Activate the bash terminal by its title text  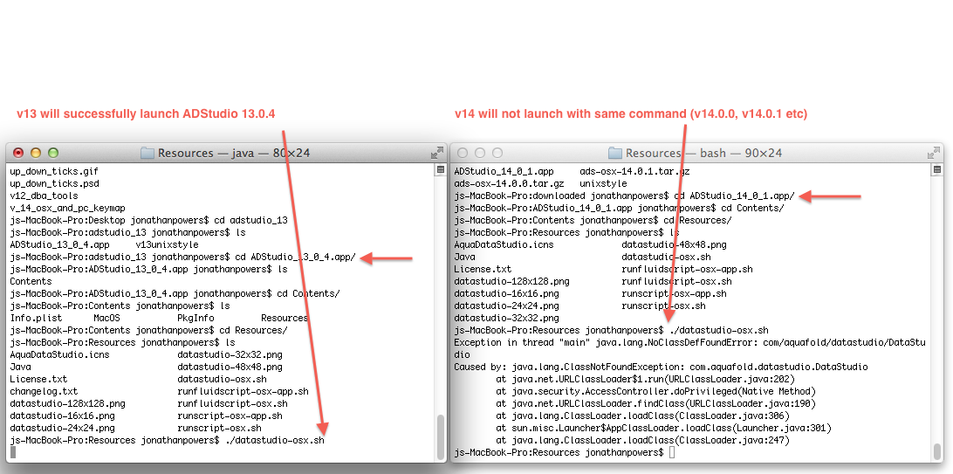(x=703, y=153)
